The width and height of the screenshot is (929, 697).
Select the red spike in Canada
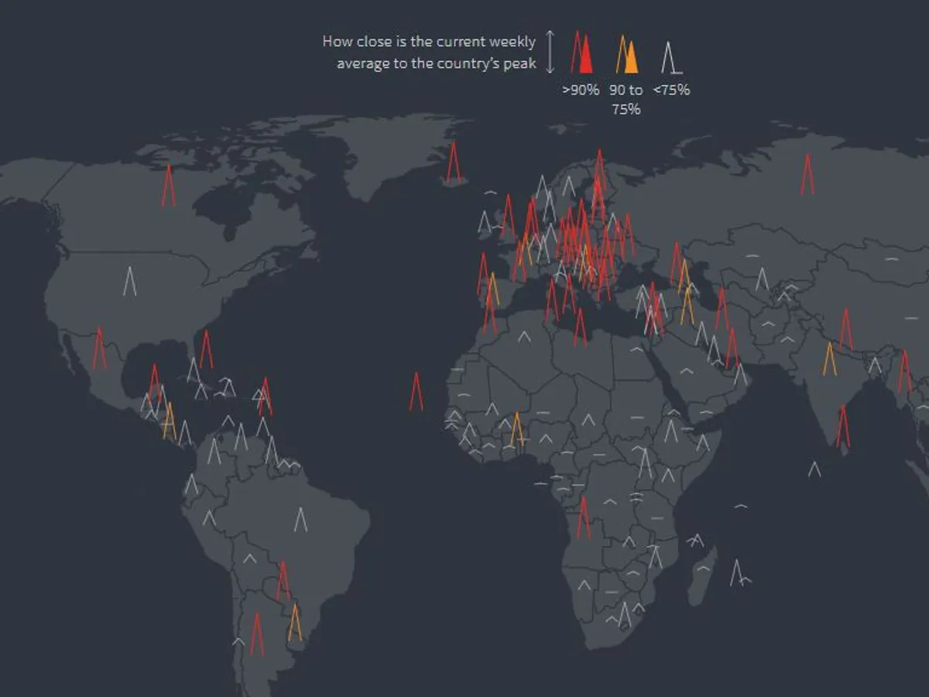[x=168, y=186]
